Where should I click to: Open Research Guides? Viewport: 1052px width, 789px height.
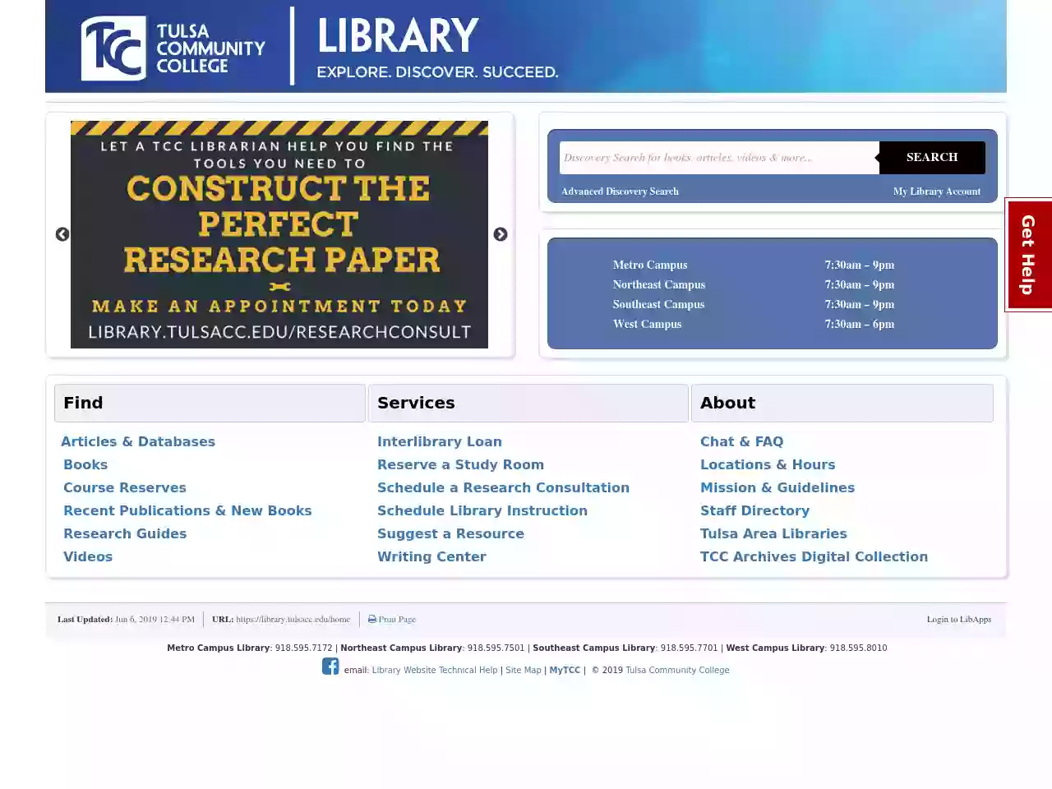coord(125,533)
